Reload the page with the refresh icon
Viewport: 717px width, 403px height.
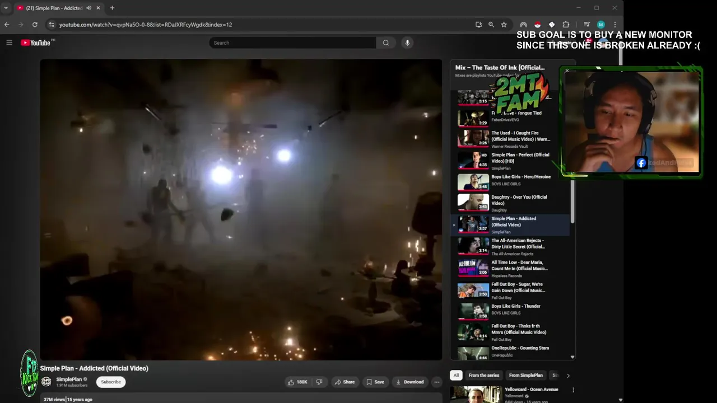(35, 25)
